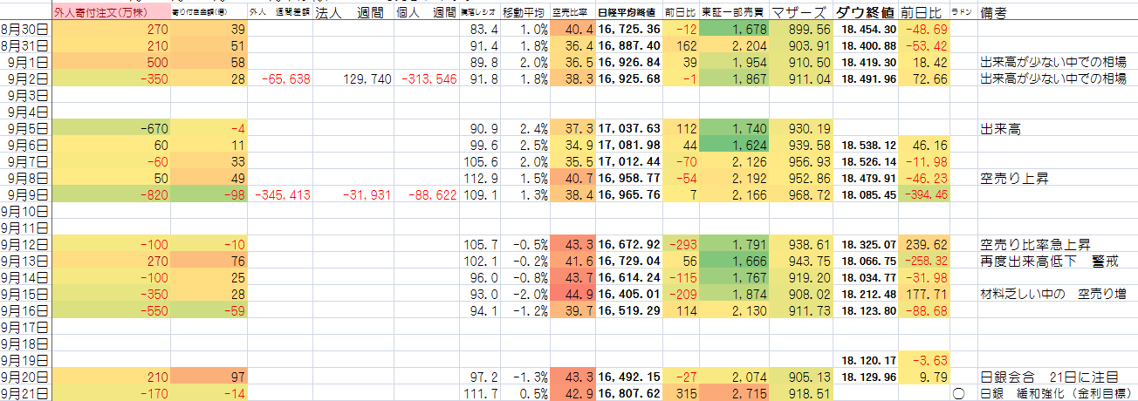The width and height of the screenshot is (1138, 401).
Task: Click the note cell 空売り比率急上昇
Action: tap(1035, 244)
